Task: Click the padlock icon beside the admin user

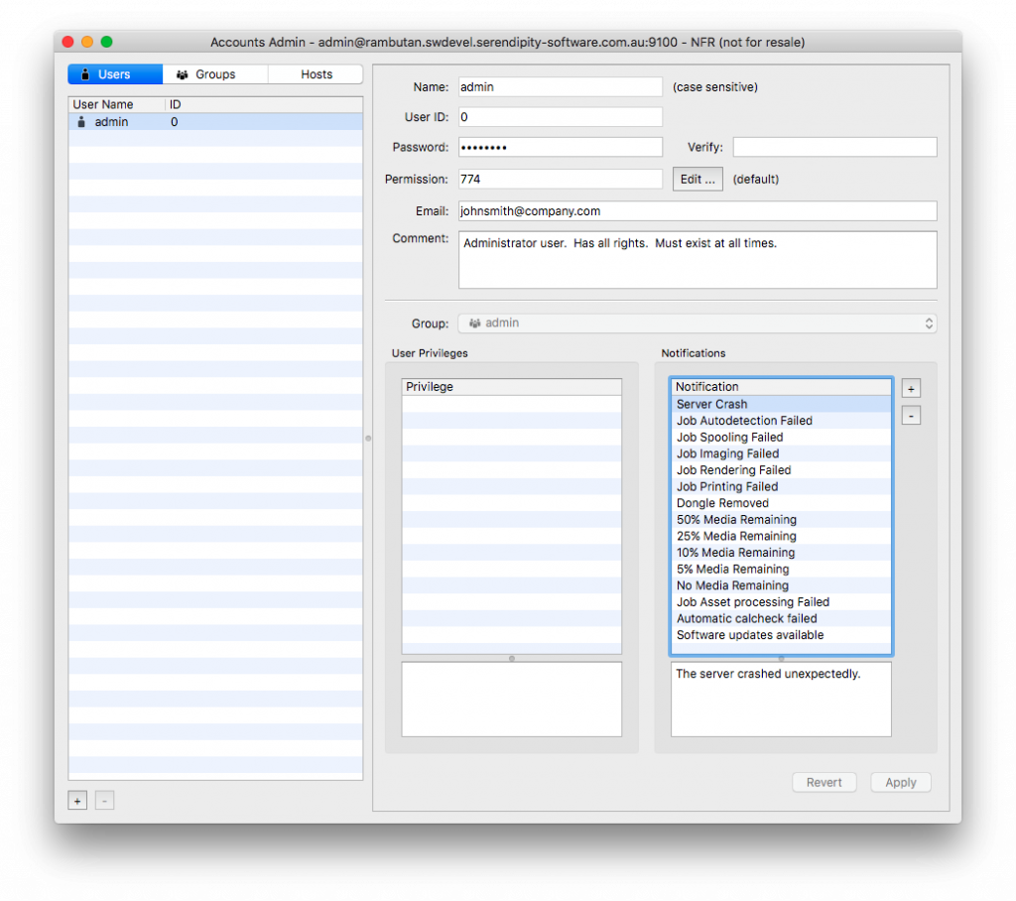Action: point(80,121)
